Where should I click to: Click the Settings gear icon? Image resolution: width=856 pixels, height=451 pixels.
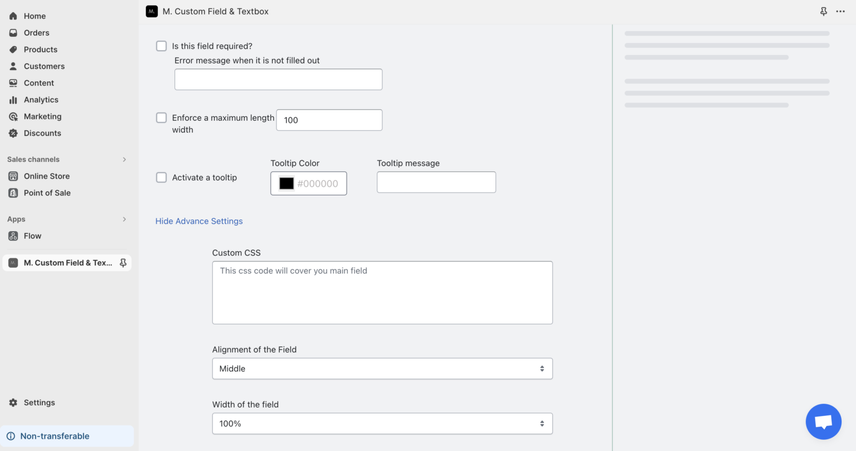(13, 403)
